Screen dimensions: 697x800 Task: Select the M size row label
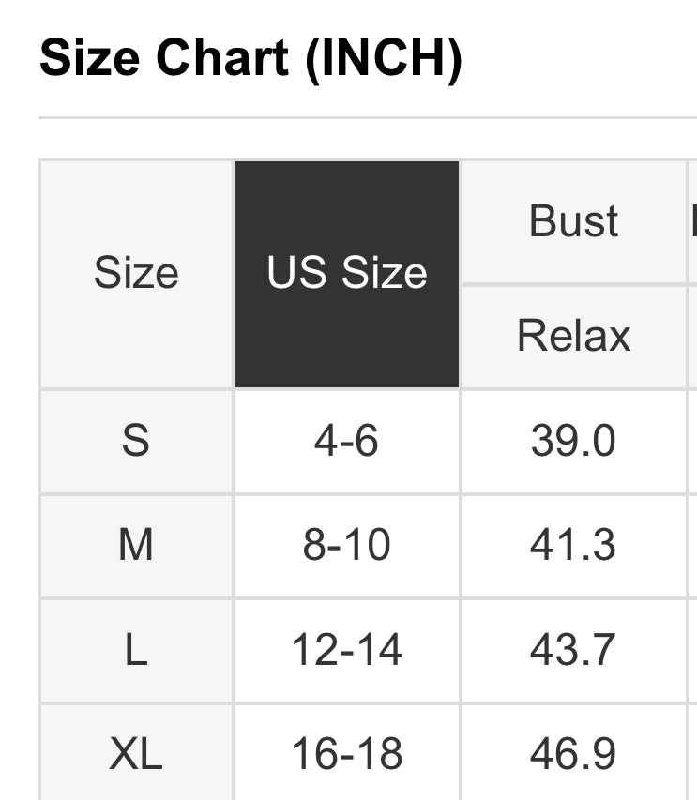point(136,545)
